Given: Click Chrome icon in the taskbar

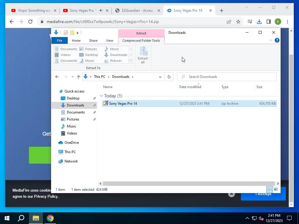Looking at the screenshot, I should pyautogui.click(x=50, y=218).
